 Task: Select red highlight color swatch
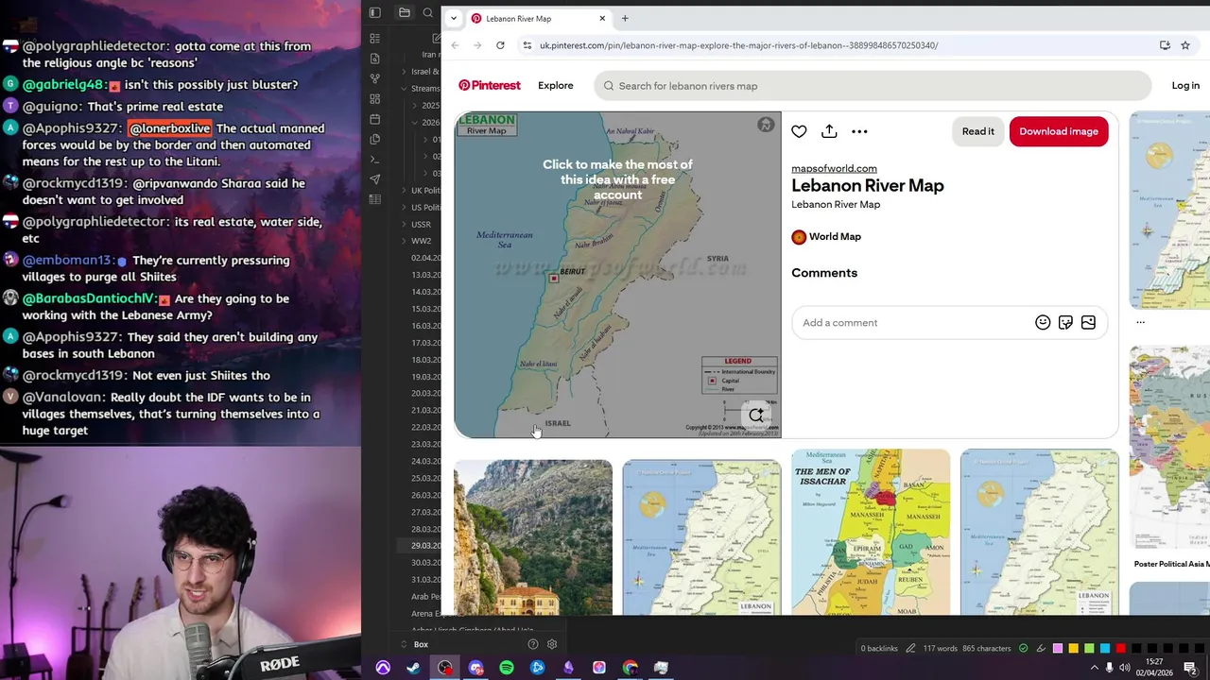pyautogui.click(x=1120, y=648)
